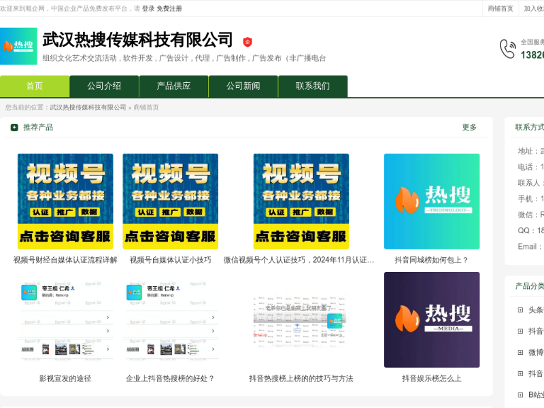544x408 pixels.
Task: Click title 影视宣发的途径
Action: (65, 379)
